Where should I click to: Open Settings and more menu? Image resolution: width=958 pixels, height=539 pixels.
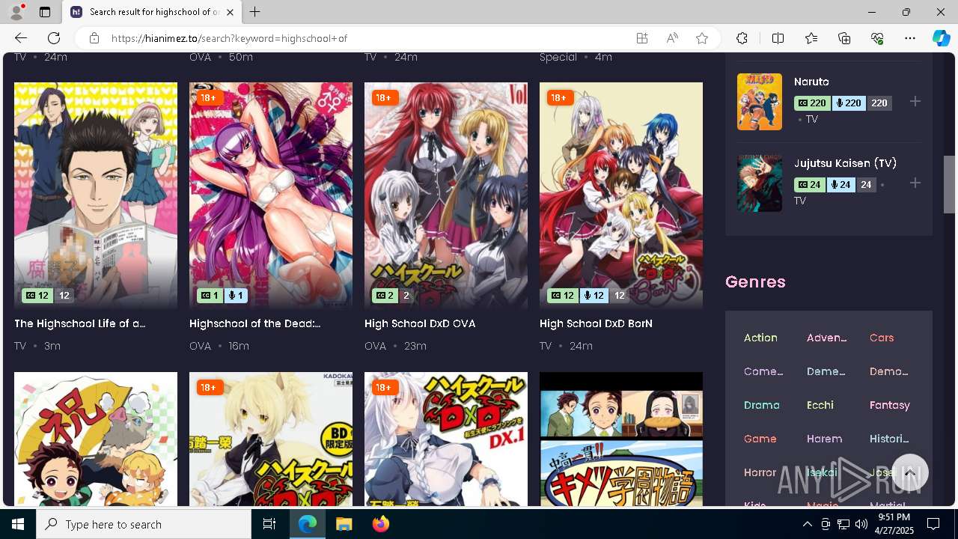click(910, 38)
